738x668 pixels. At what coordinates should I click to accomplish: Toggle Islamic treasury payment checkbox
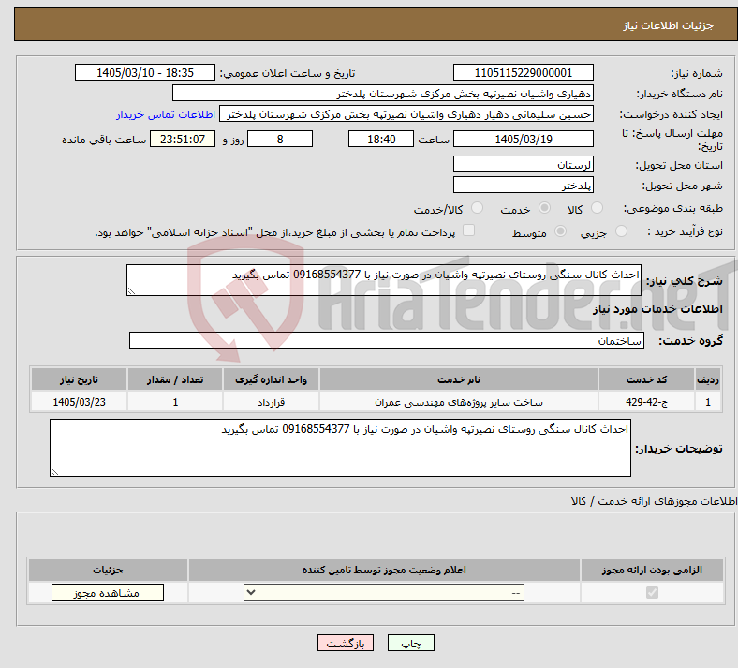pyautogui.click(x=469, y=230)
